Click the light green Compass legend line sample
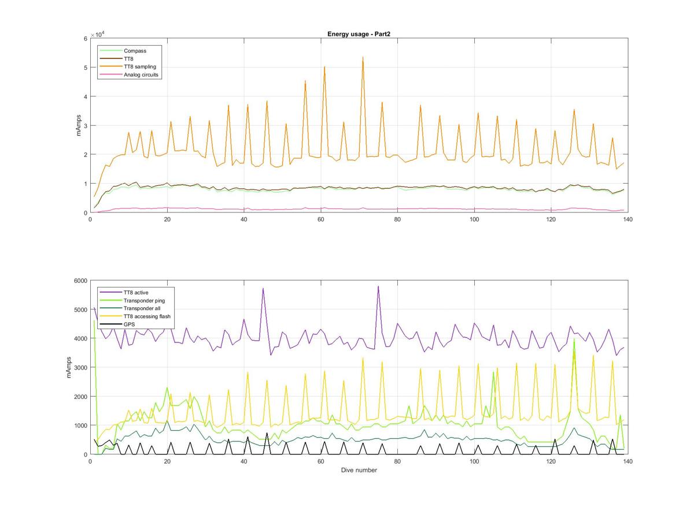Viewport: 694px width, 511px height. (110, 51)
